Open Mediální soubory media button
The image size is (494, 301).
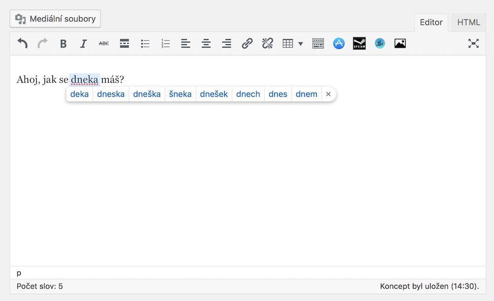click(55, 19)
